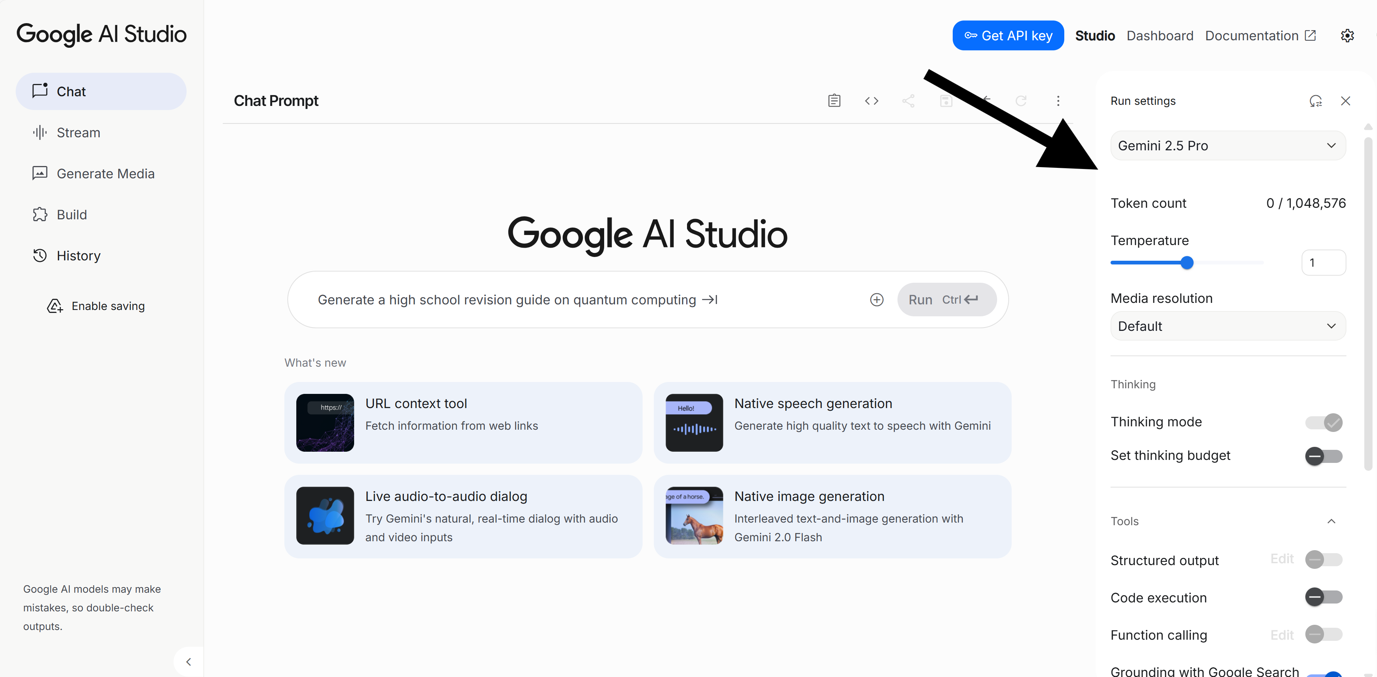Click into the chat prompt input box

583,299
